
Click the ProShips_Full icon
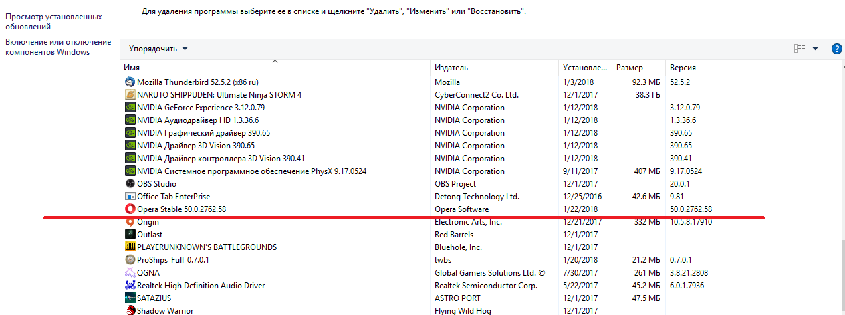[x=130, y=259]
